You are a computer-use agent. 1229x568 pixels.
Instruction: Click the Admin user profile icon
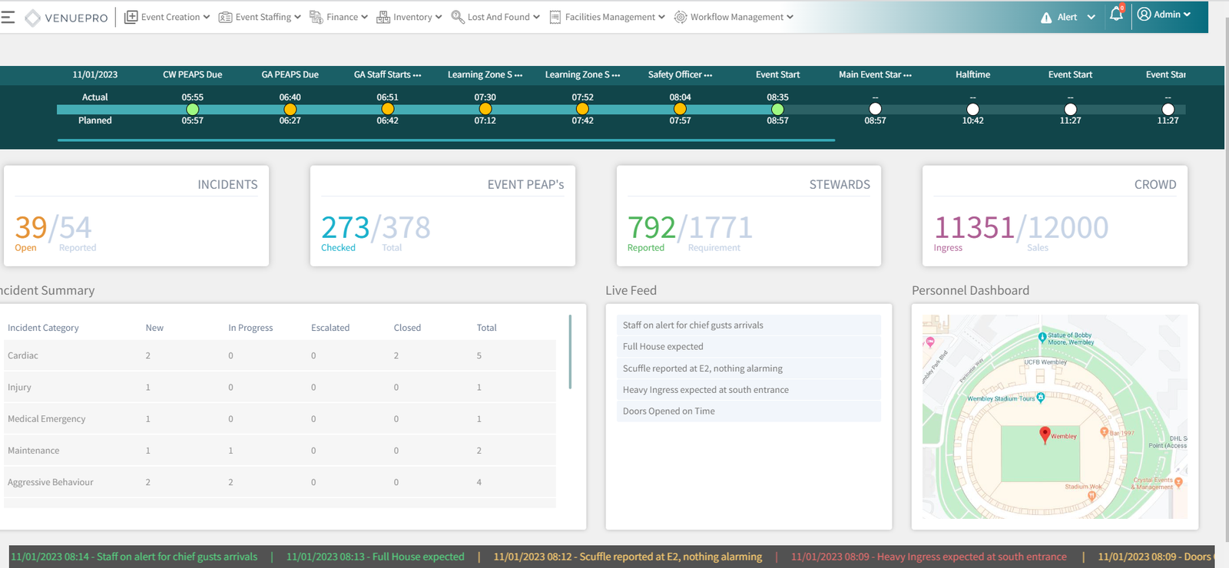pyautogui.click(x=1144, y=15)
